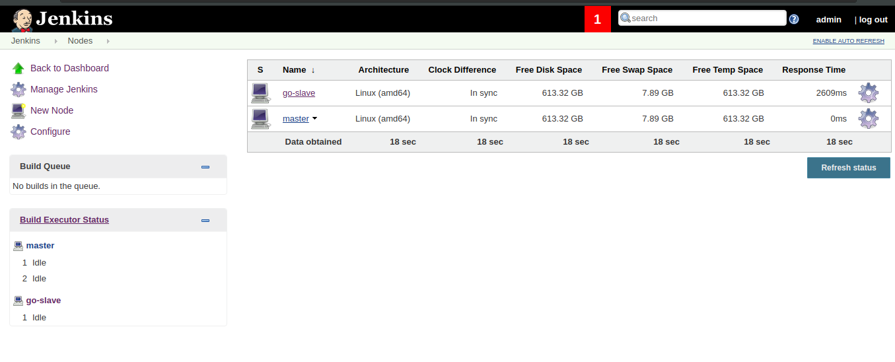Click the green Back to Dashboard arrow icon
The image size is (895, 362).
18,68
